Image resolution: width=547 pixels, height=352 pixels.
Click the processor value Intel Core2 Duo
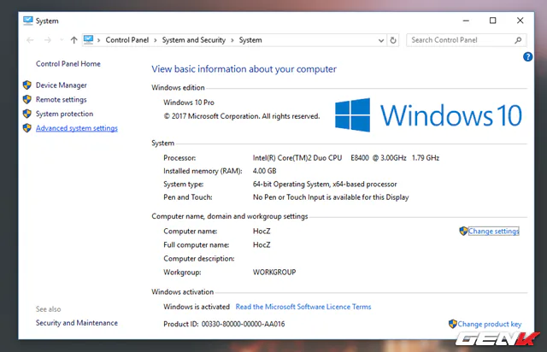(345, 158)
